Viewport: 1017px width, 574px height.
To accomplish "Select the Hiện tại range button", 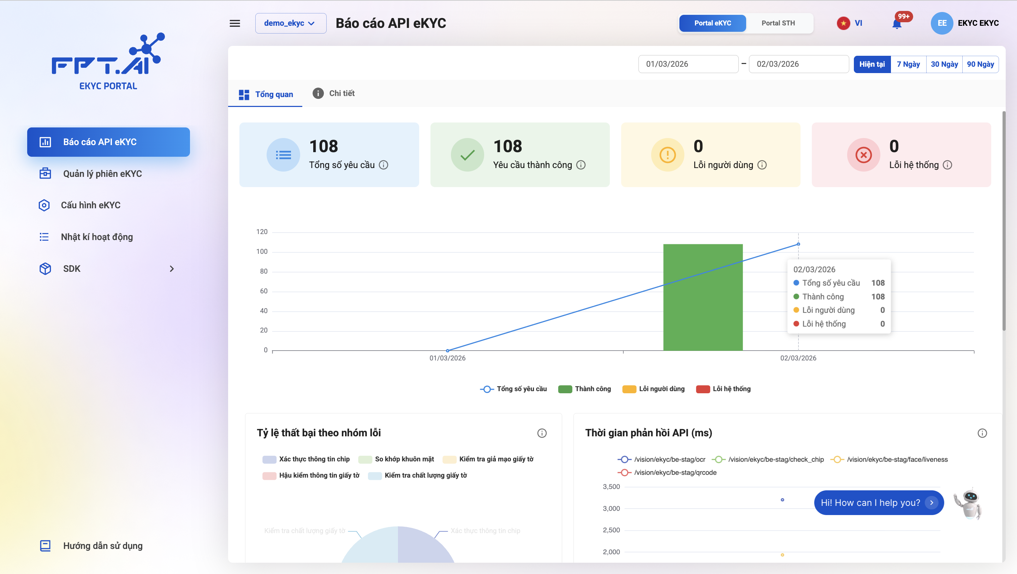I will point(872,64).
